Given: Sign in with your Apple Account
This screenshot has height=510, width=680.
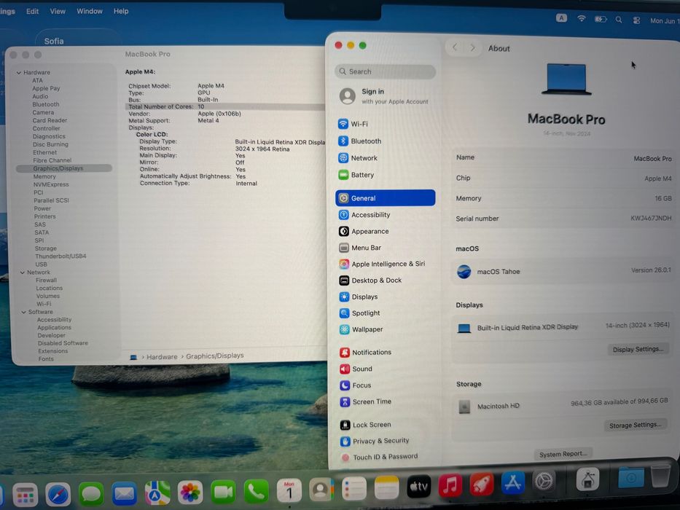Looking at the screenshot, I should tap(385, 96).
